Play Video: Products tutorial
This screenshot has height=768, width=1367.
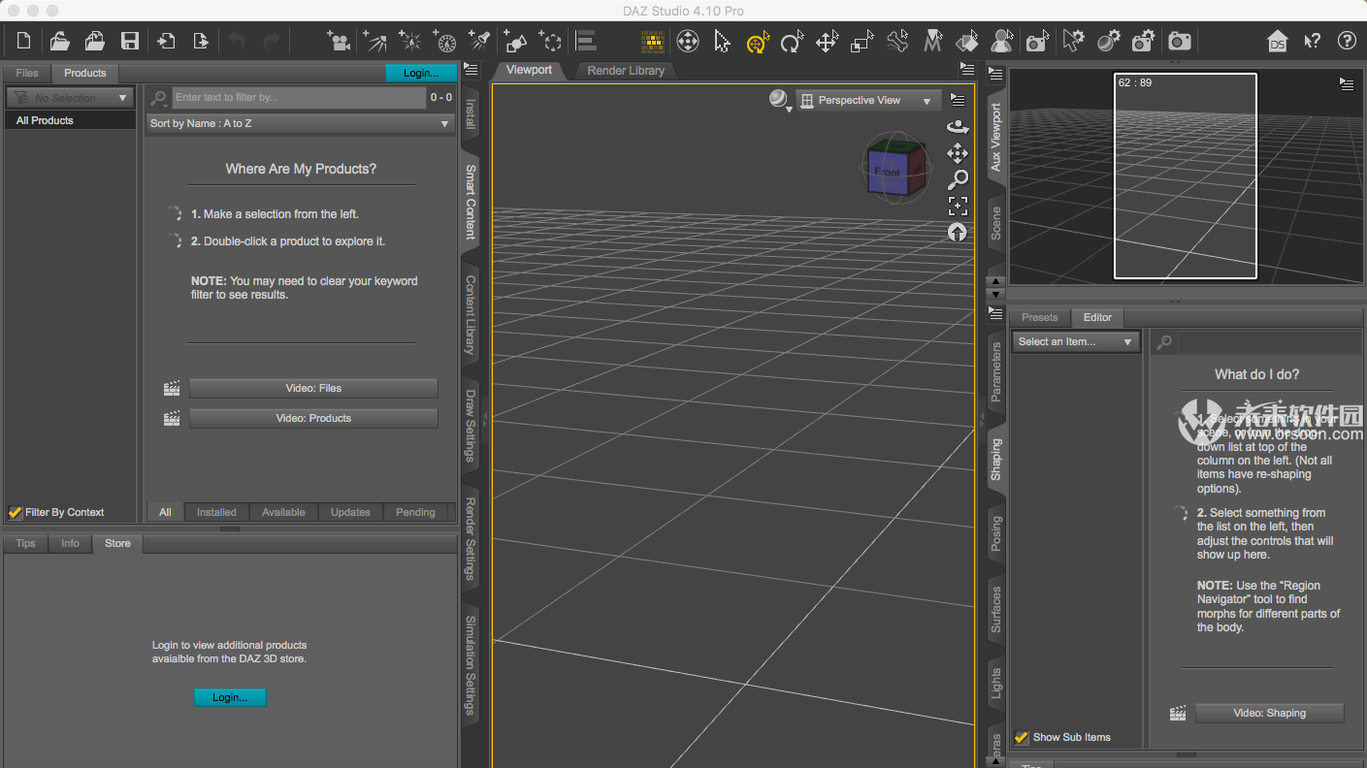(x=313, y=418)
